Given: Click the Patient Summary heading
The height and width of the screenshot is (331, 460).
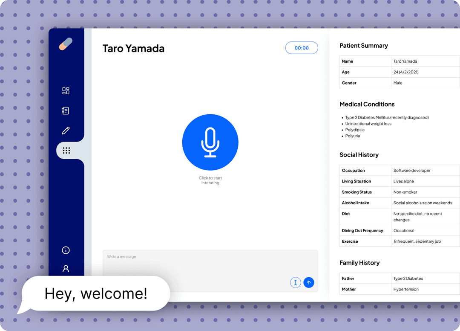Looking at the screenshot, I should coord(363,46).
